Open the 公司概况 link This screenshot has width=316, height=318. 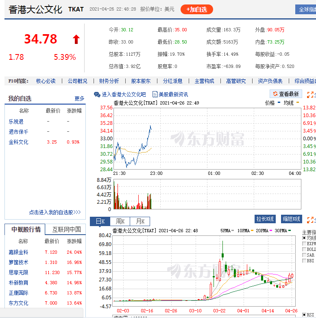point(78,81)
